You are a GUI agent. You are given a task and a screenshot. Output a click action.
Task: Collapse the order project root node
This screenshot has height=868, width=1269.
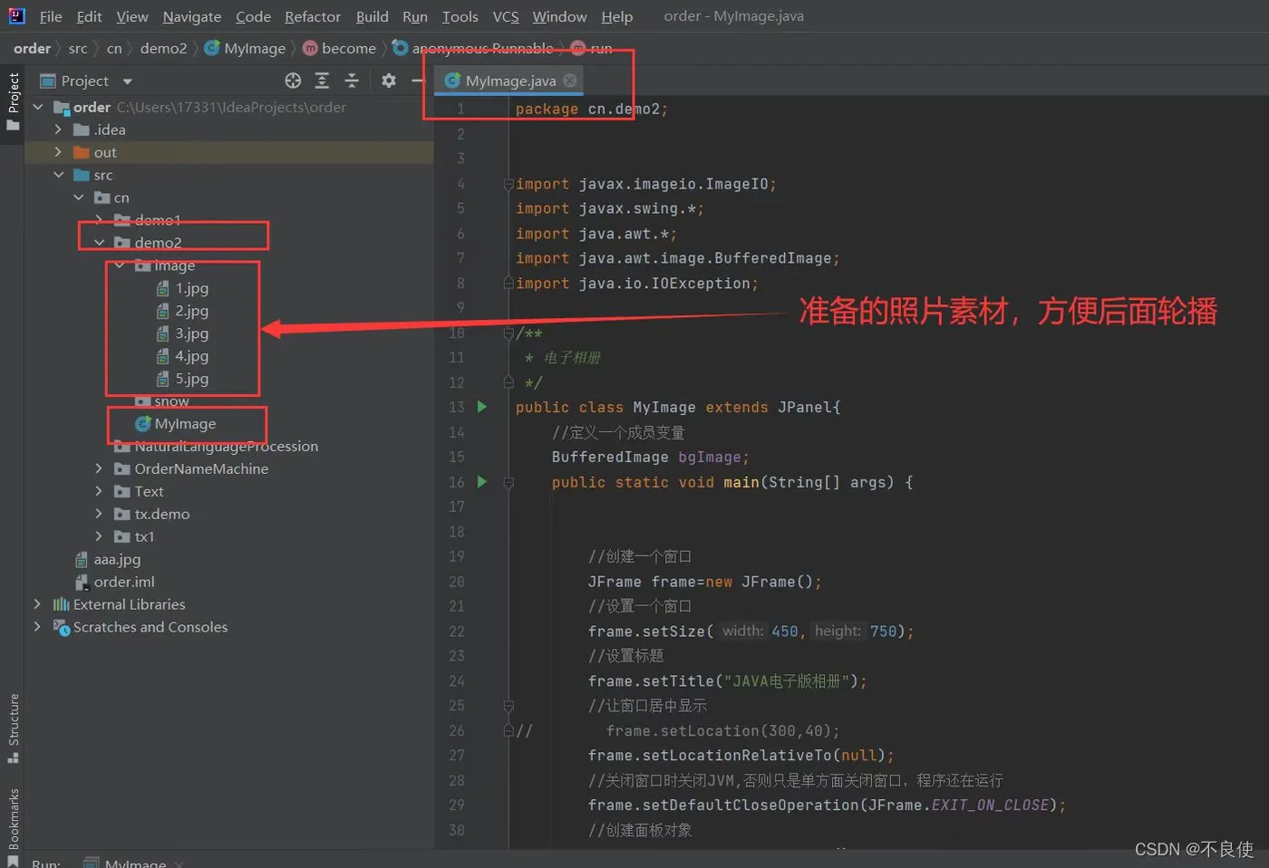(x=38, y=107)
